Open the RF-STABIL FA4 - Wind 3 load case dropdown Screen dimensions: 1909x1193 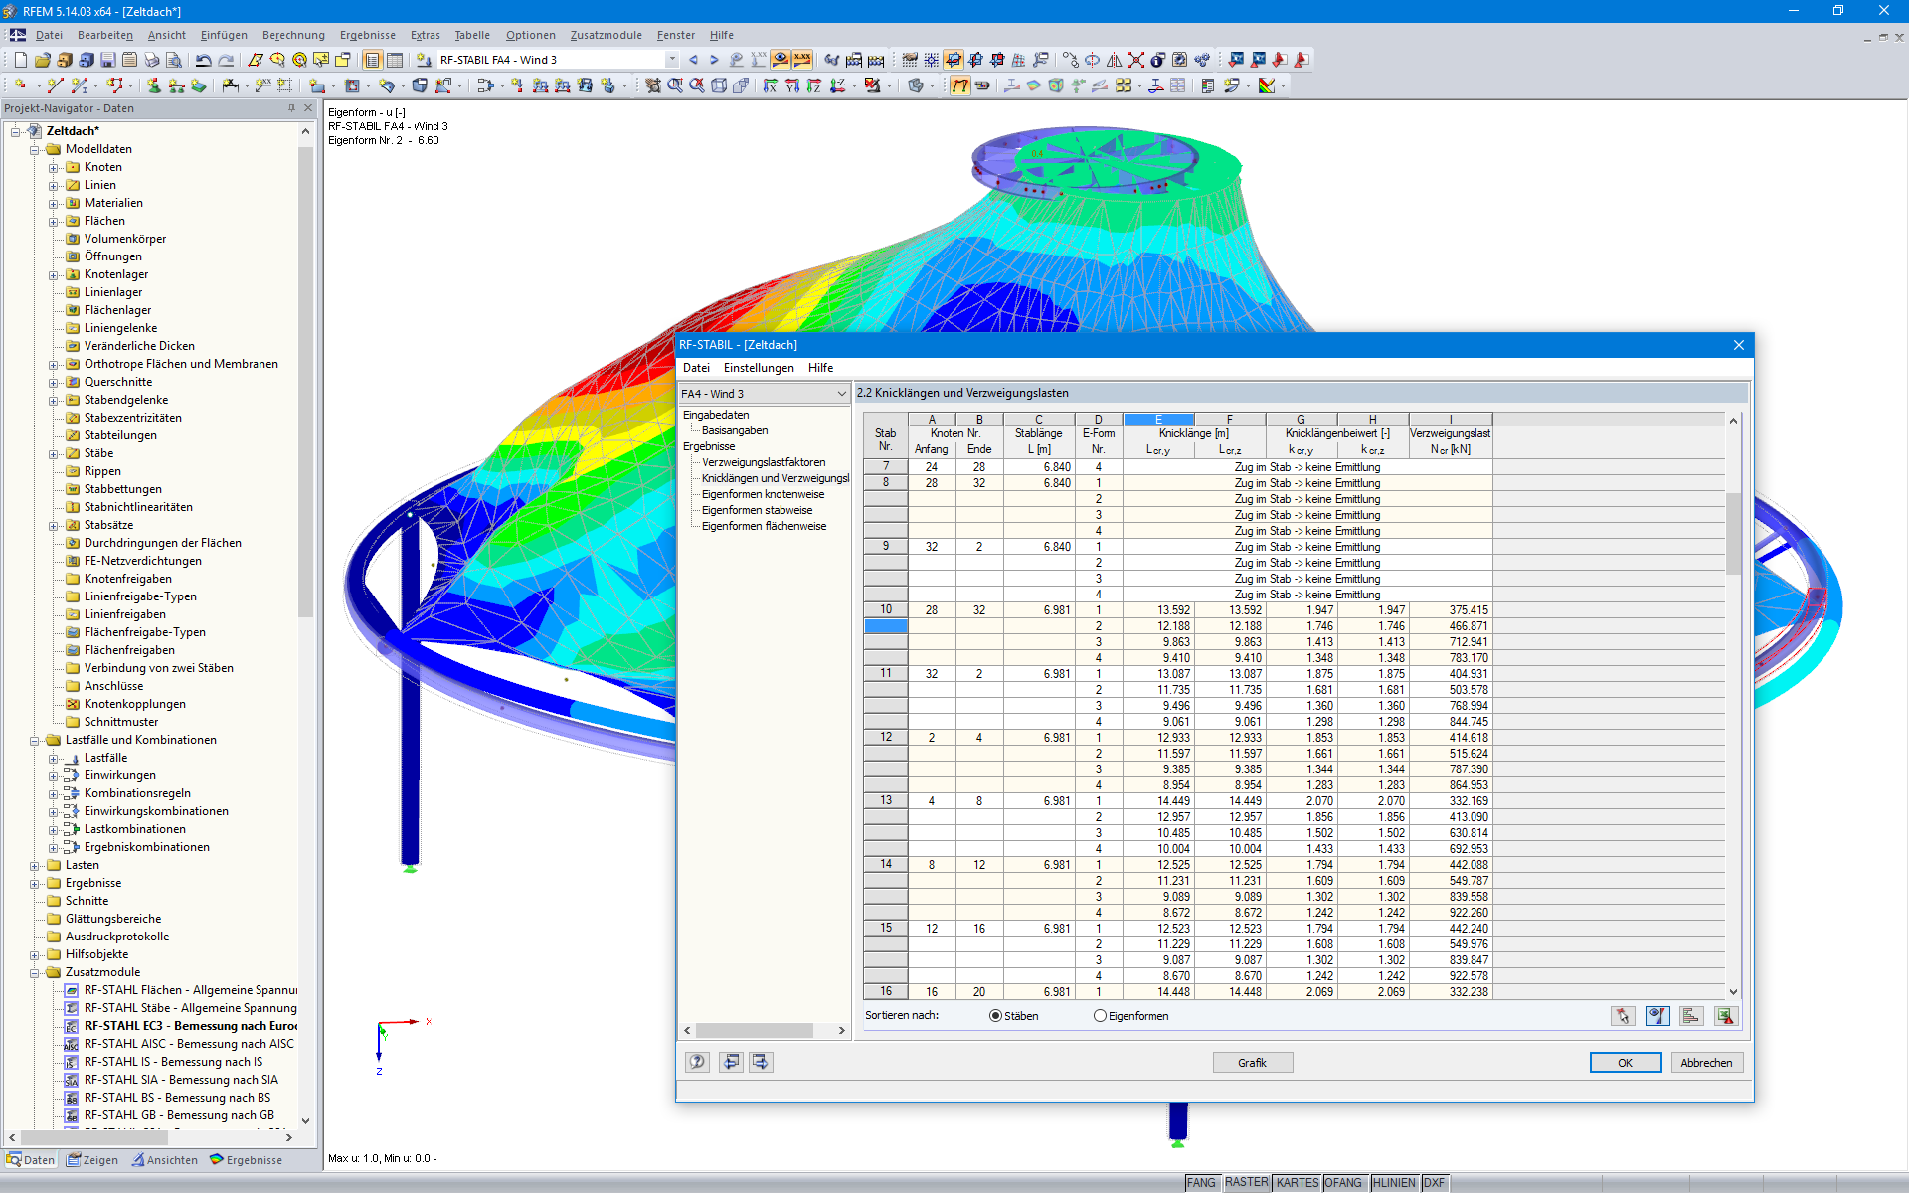[x=672, y=60]
